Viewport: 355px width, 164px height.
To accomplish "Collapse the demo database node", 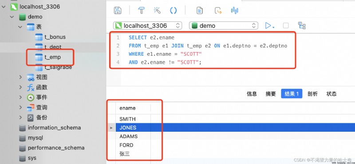I will 12,17.
